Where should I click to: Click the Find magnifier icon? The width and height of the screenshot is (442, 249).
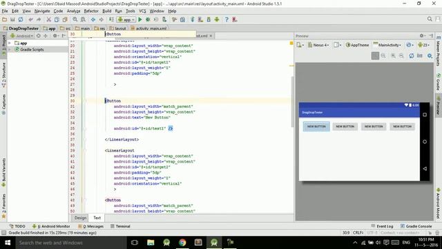[x=75, y=19]
